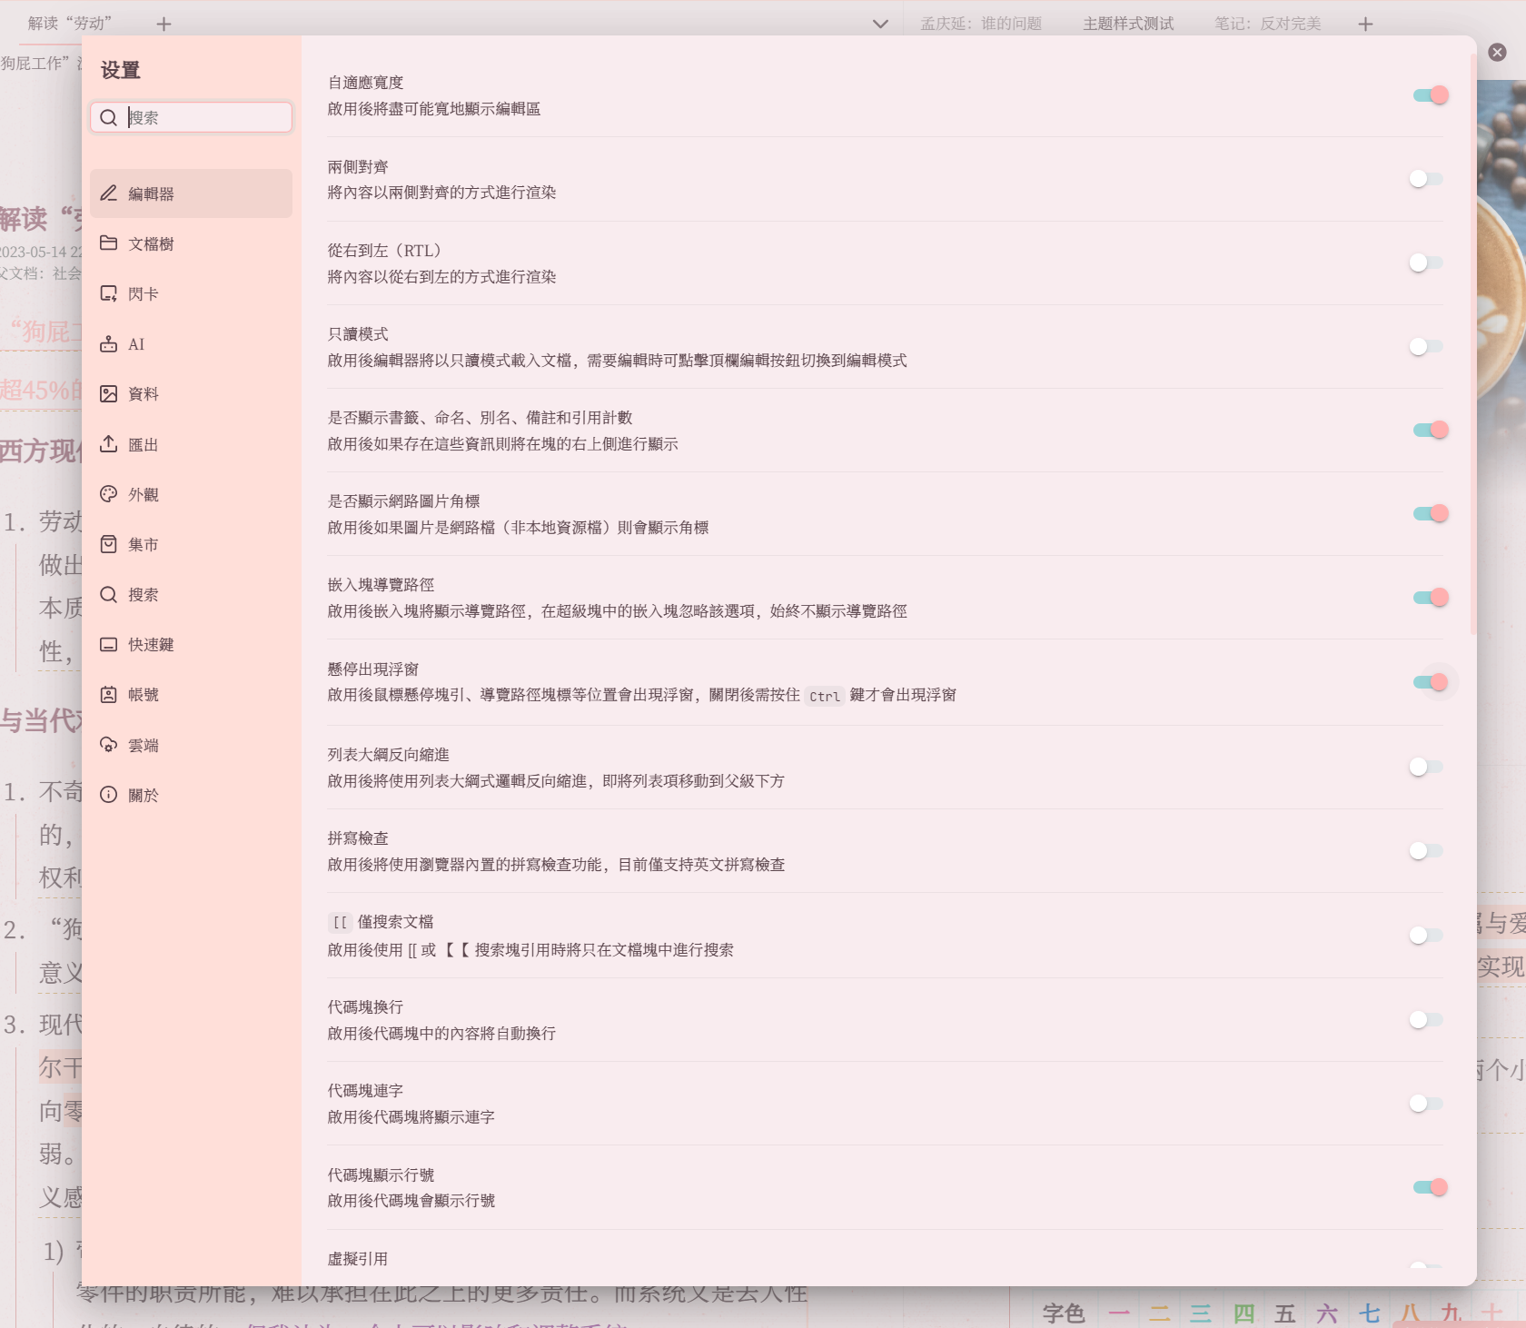Enable 代碼塊換行 code block wrap toggle
Image resolution: width=1526 pixels, height=1328 pixels.
[1425, 1020]
